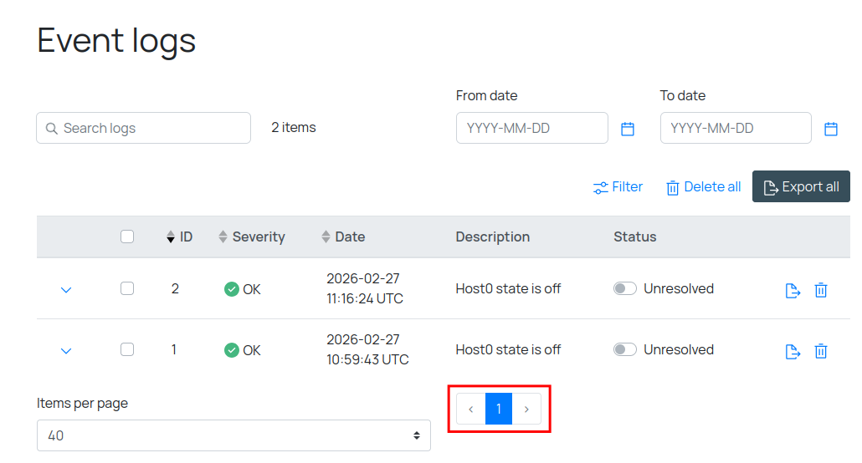This screenshot has width=862, height=463.
Task: Delete event log 1 using trash icon
Action: click(821, 351)
